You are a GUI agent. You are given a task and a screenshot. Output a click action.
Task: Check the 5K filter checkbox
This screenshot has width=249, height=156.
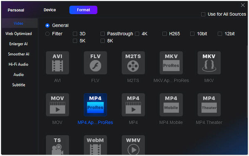click(x=75, y=41)
